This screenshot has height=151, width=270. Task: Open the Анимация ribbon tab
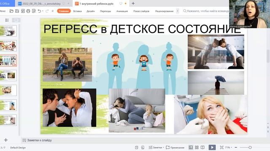click(x=122, y=11)
